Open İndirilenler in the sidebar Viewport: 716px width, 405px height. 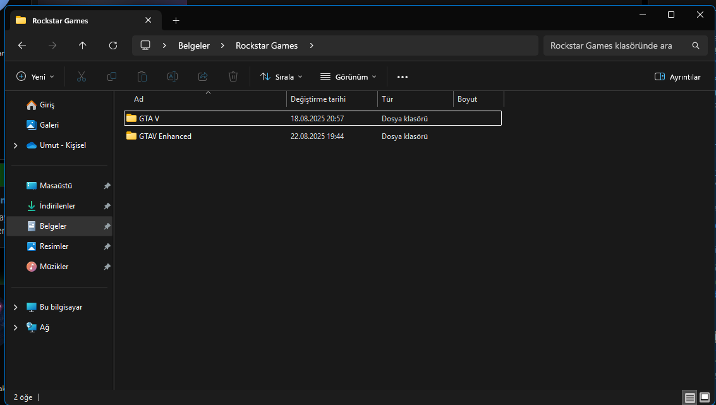tap(58, 206)
